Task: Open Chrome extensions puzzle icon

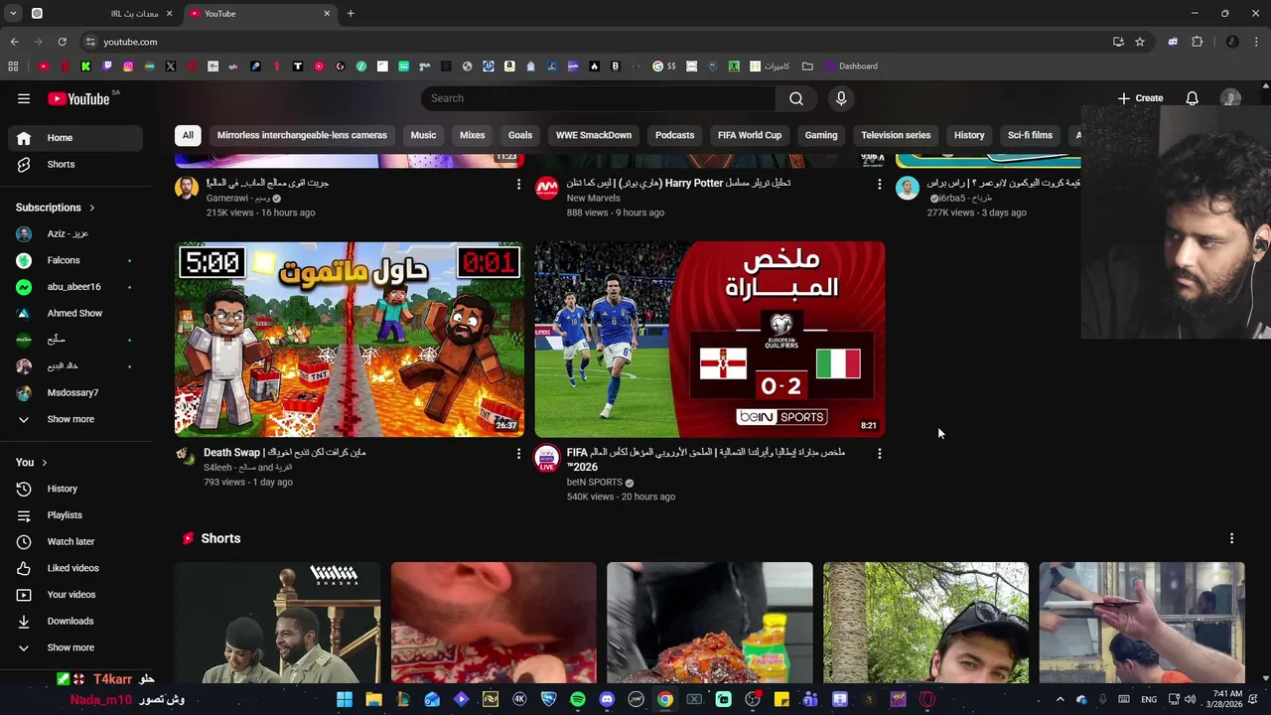Action: click(x=1197, y=42)
